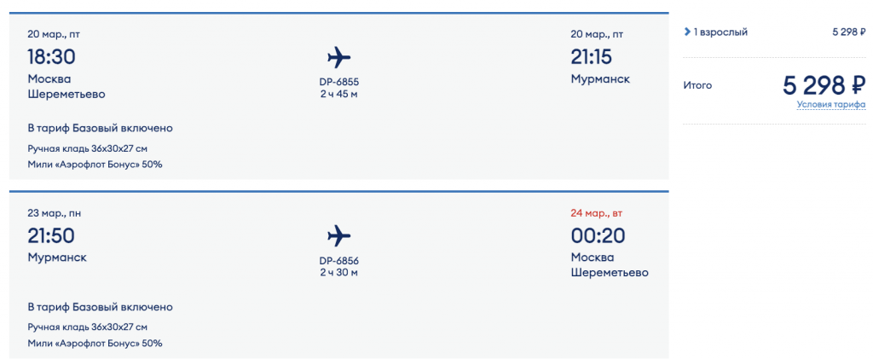Select flight number DP-6856

tap(338, 261)
